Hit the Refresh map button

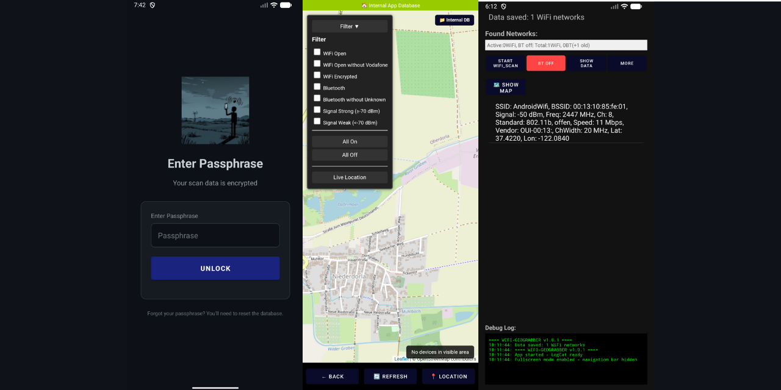[390, 377]
